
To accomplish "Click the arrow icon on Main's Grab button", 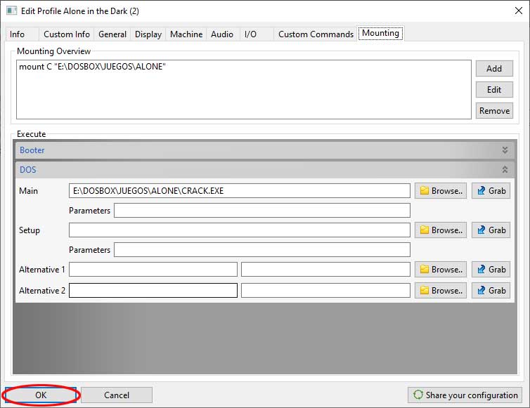I will click(481, 191).
